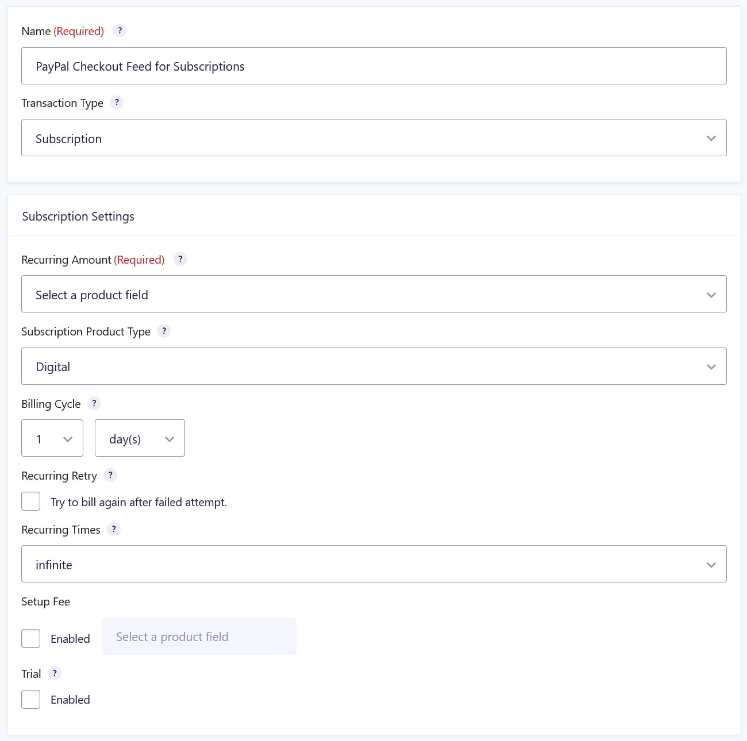Show help icon beside Recurring Amount
This screenshot has width=747, height=741.
click(x=180, y=259)
